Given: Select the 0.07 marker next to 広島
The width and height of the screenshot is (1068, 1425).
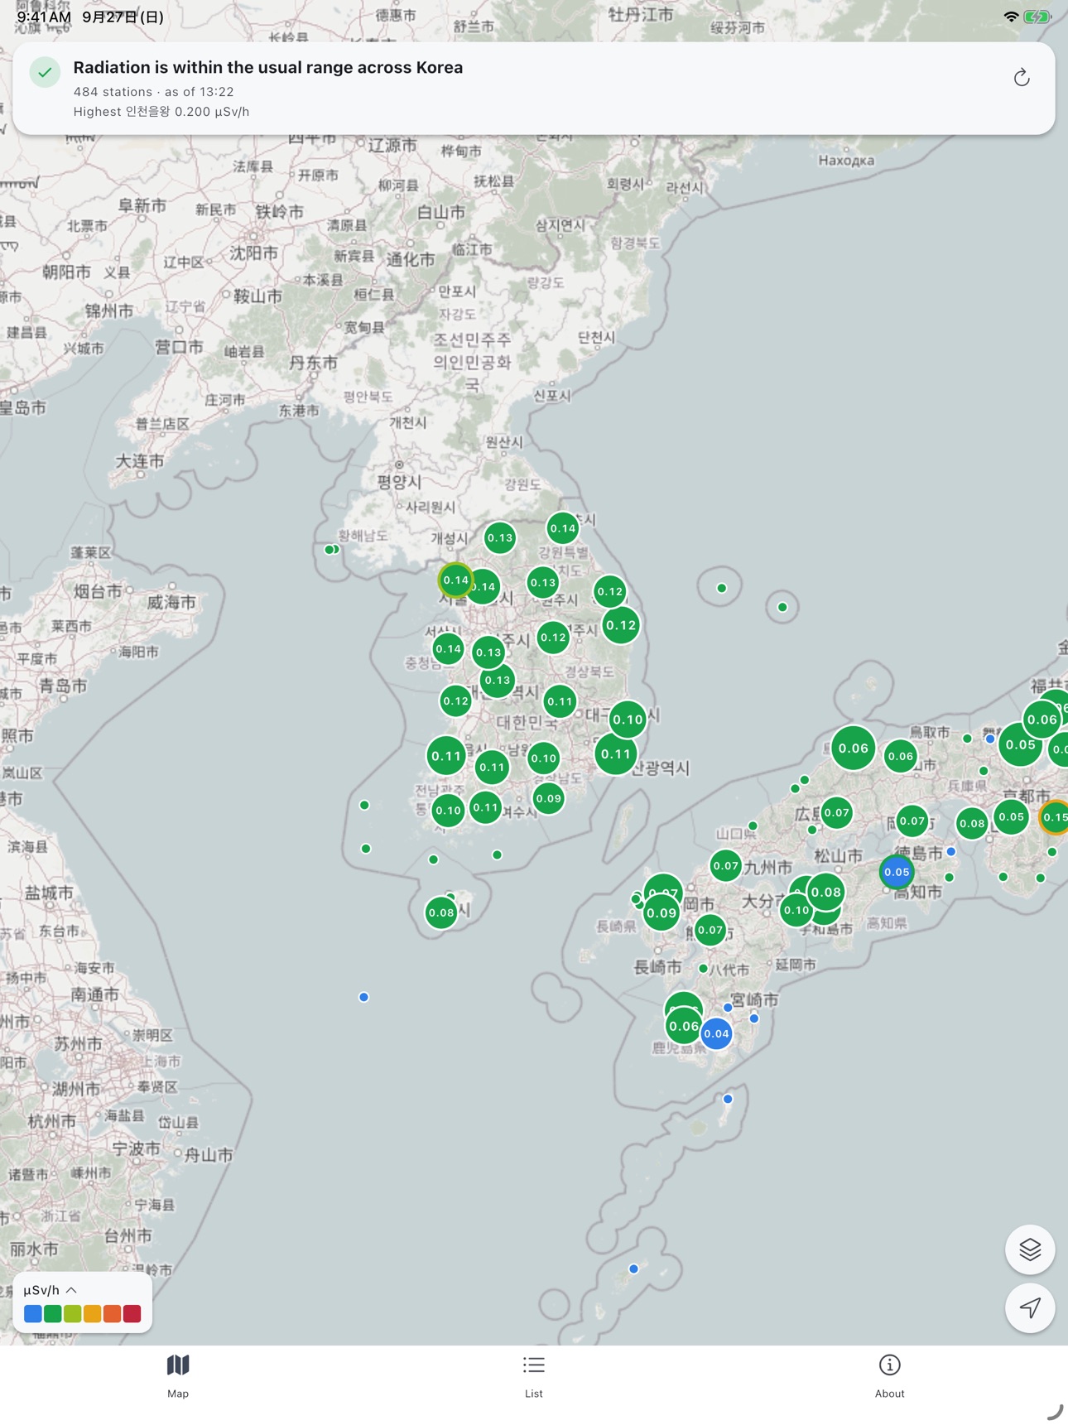Looking at the screenshot, I should pos(837,812).
